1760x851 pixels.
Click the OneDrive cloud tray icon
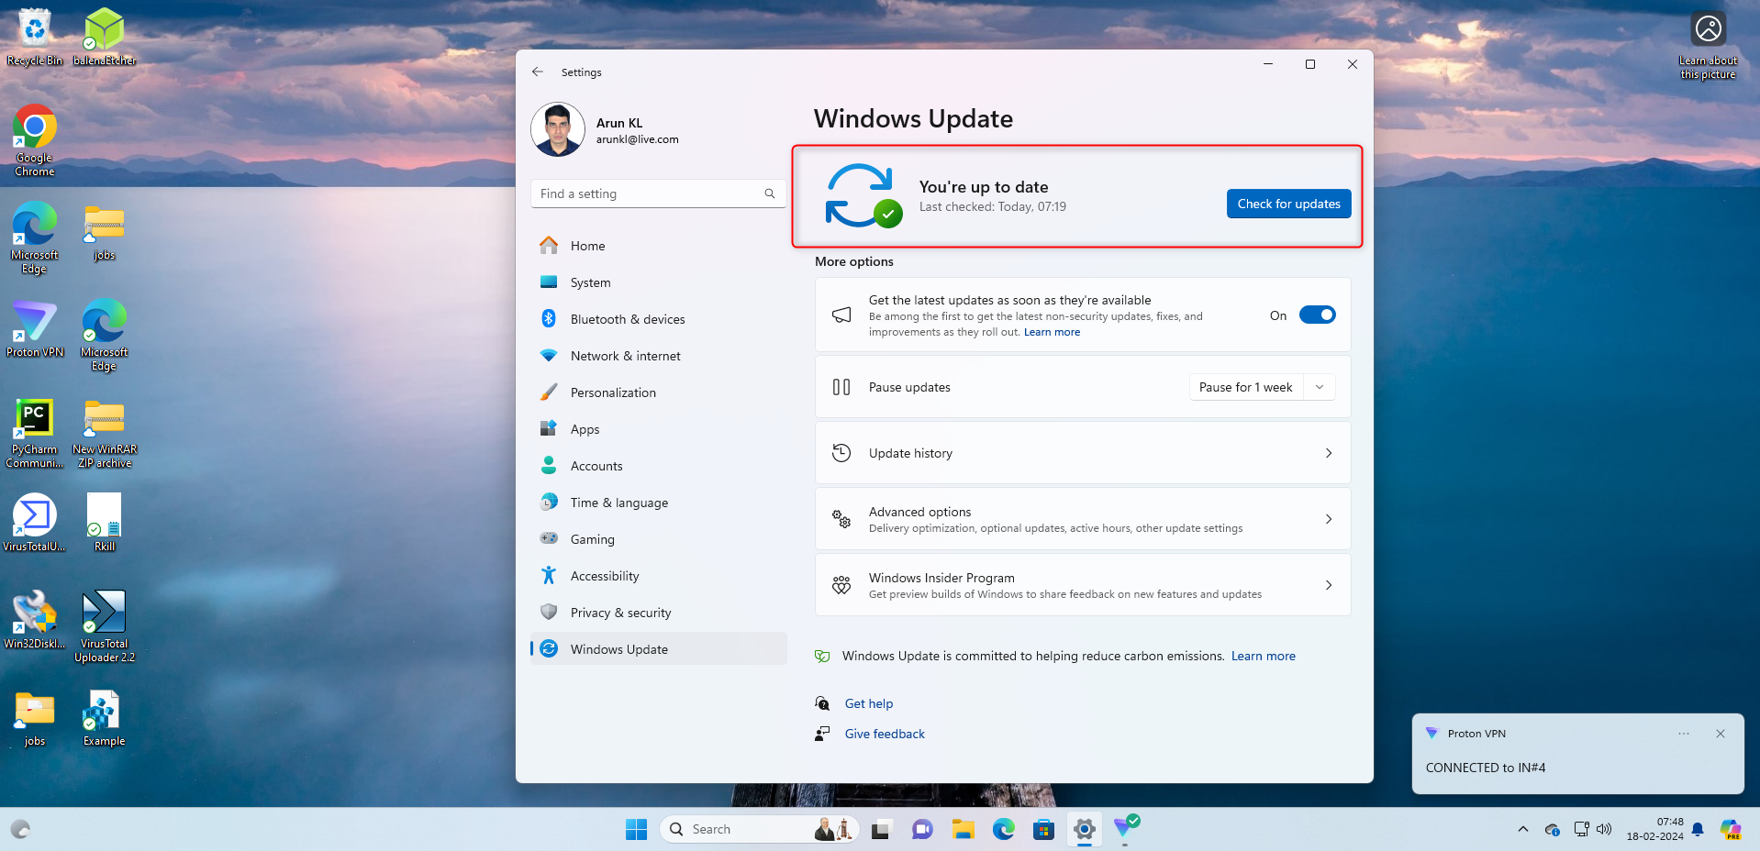pyautogui.click(x=1553, y=829)
